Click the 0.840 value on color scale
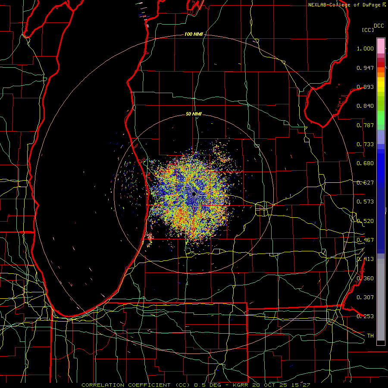 pyautogui.click(x=365, y=106)
